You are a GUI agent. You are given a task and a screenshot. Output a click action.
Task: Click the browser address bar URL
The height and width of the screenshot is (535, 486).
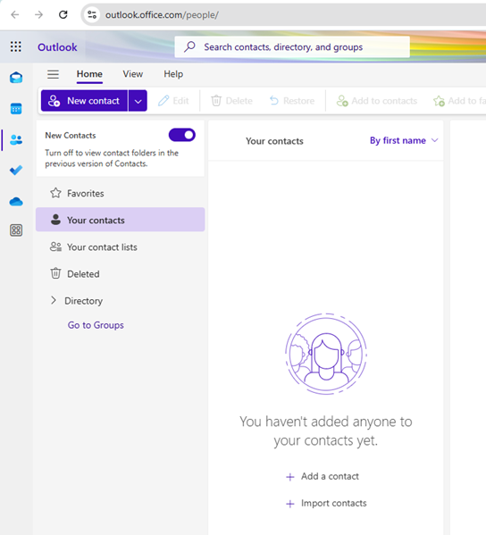click(x=162, y=14)
